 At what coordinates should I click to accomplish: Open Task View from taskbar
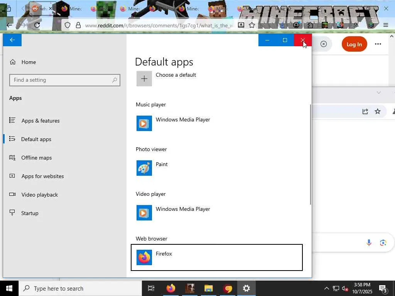coord(151,288)
